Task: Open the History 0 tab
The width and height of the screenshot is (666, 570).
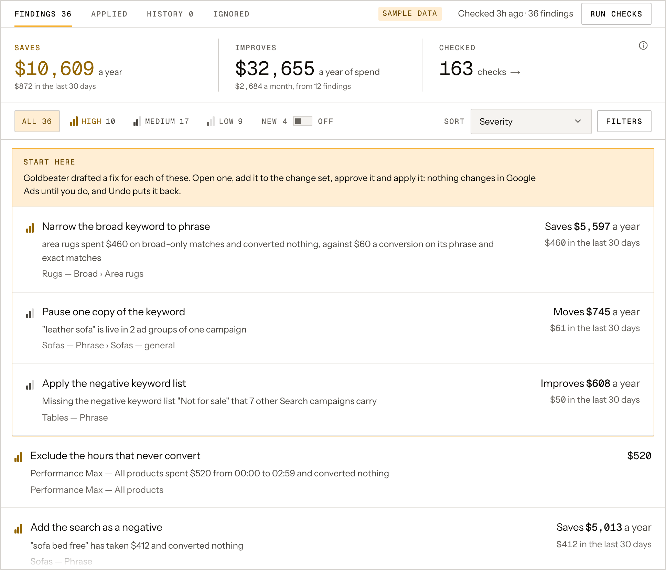Action: coord(170,14)
